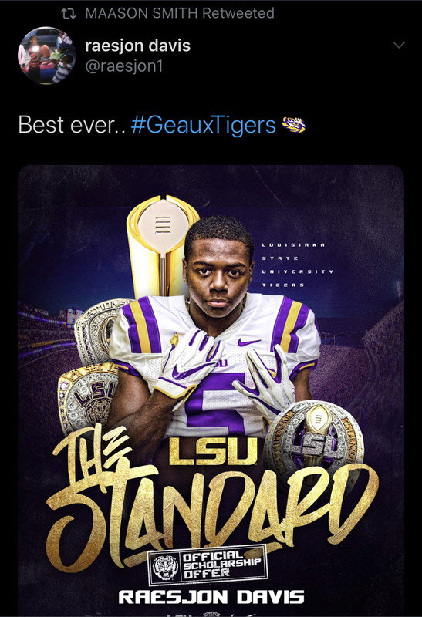422x617 pixels.
Task: Click the purple Nike swoosh on the jersey
Action: [248, 342]
